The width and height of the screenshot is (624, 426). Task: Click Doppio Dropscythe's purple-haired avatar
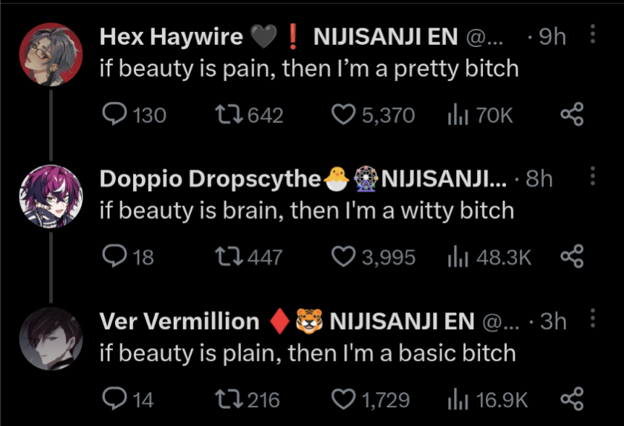(x=50, y=195)
